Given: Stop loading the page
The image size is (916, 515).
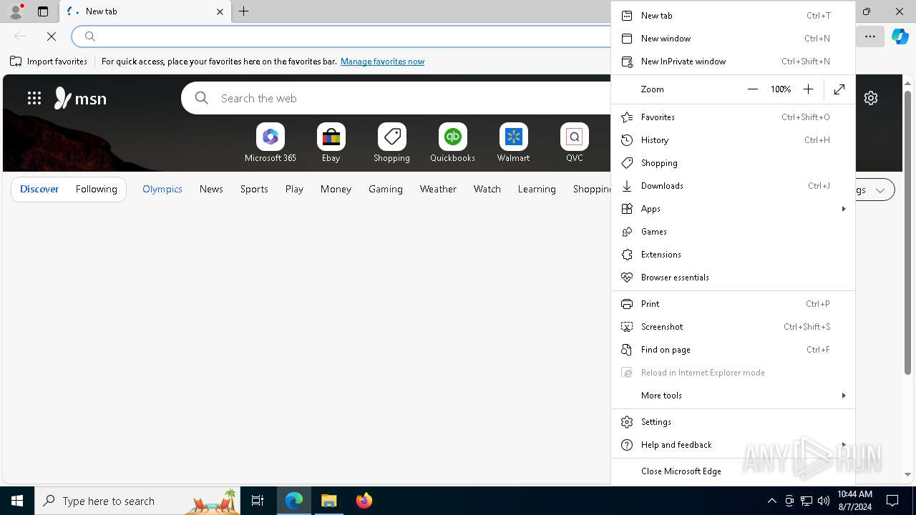Looking at the screenshot, I should click(52, 36).
